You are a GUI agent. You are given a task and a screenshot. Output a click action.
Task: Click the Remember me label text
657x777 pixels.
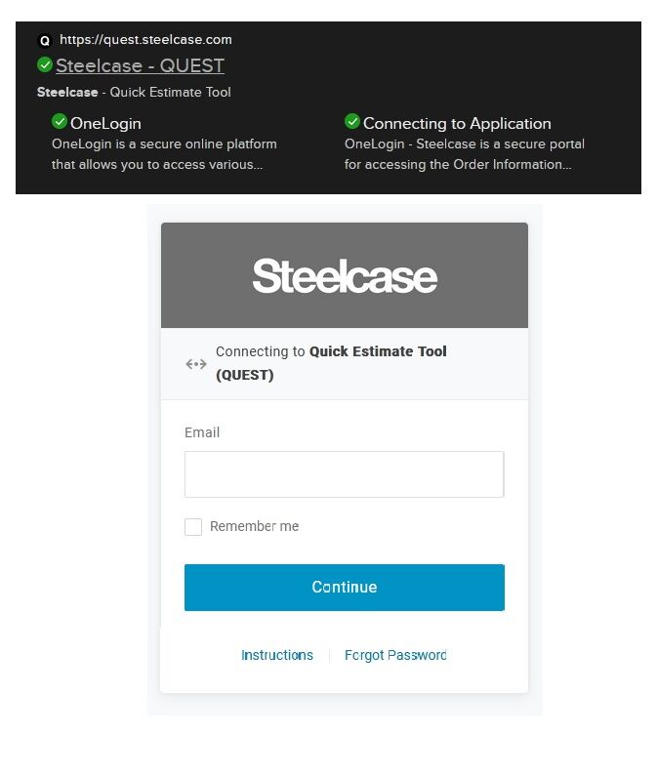coord(254,526)
